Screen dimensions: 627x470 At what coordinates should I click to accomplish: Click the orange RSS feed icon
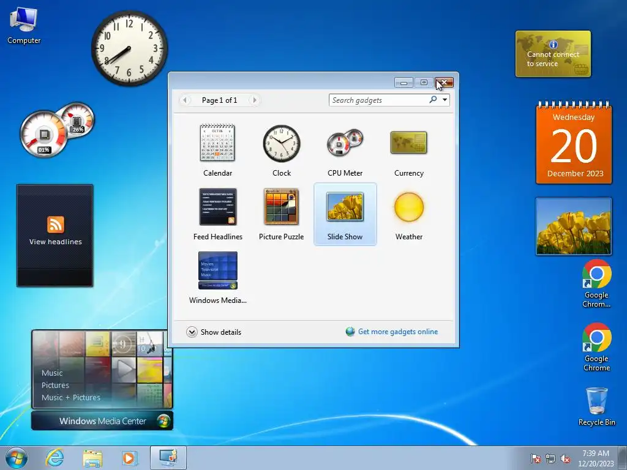point(56,225)
